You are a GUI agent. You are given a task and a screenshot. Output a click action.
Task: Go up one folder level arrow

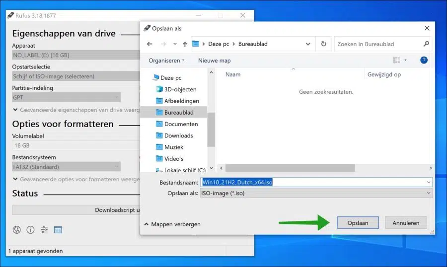pyautogui.click(x=185, y=44)
